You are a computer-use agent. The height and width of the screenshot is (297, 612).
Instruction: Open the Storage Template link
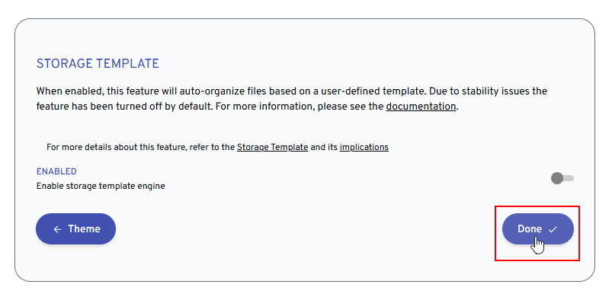pyautogui.click(x=272, y=147)
